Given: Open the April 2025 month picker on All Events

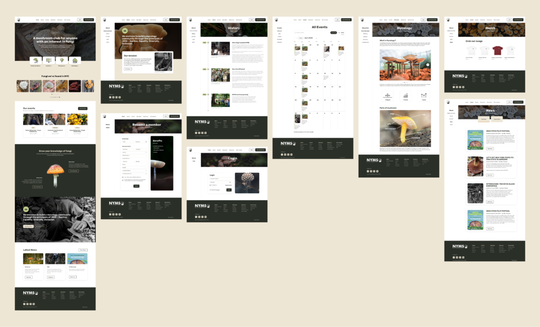Looking at the screenshot, I should click(x=311, y=38).
